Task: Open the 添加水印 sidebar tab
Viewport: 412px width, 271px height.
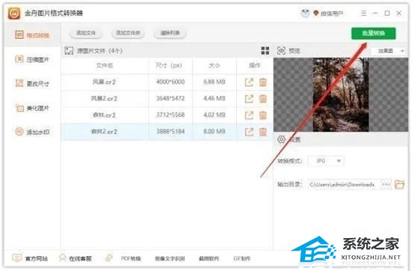Action: click(32, 132)
